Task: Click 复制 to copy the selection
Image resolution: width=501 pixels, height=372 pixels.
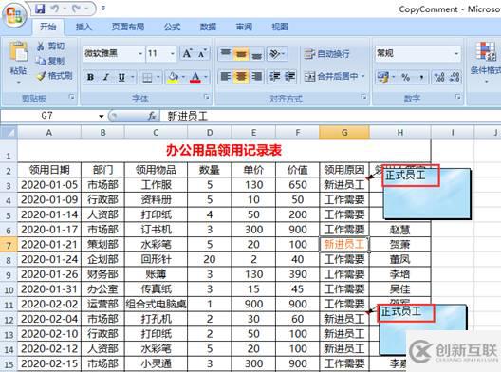Action: [x=50, y=61]
